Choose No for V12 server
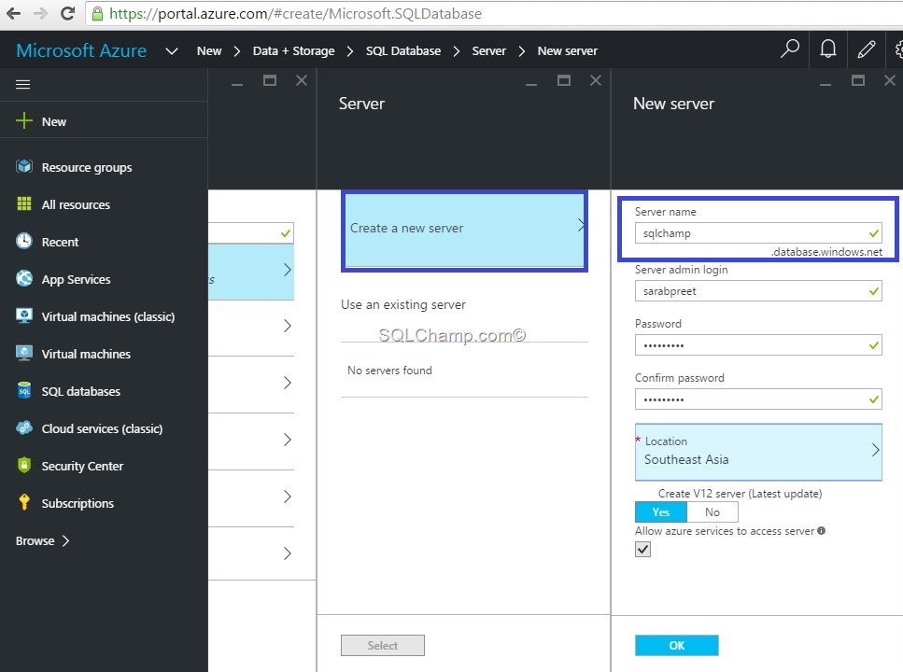Viewport: 903px width, 672px height. coord(713,511)
